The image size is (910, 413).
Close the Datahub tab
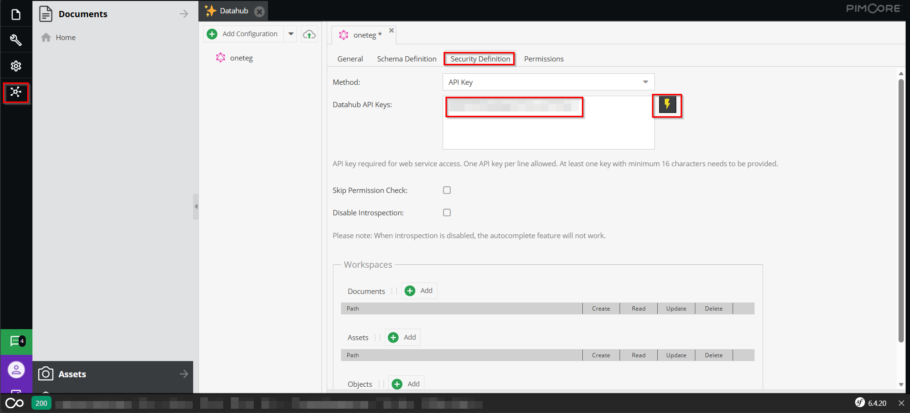[x=259, y=11]
